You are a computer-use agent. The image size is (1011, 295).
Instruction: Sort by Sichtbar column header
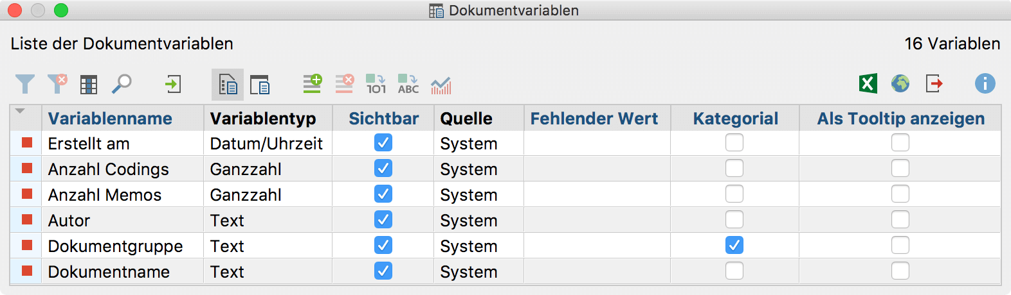383,118
